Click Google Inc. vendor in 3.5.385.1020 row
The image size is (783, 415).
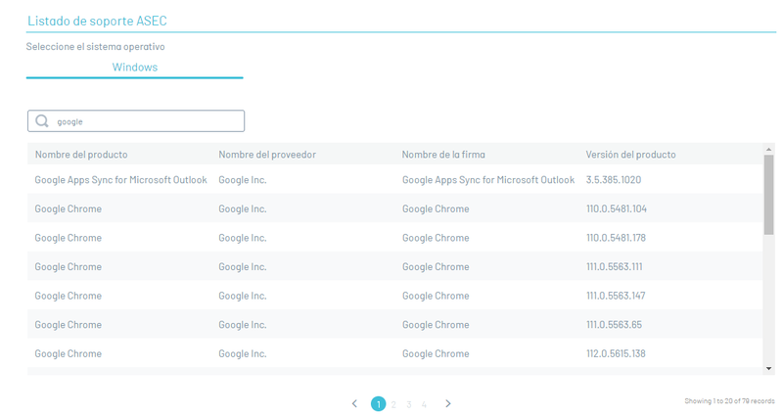pyautogui.click(x=242, y=180)
